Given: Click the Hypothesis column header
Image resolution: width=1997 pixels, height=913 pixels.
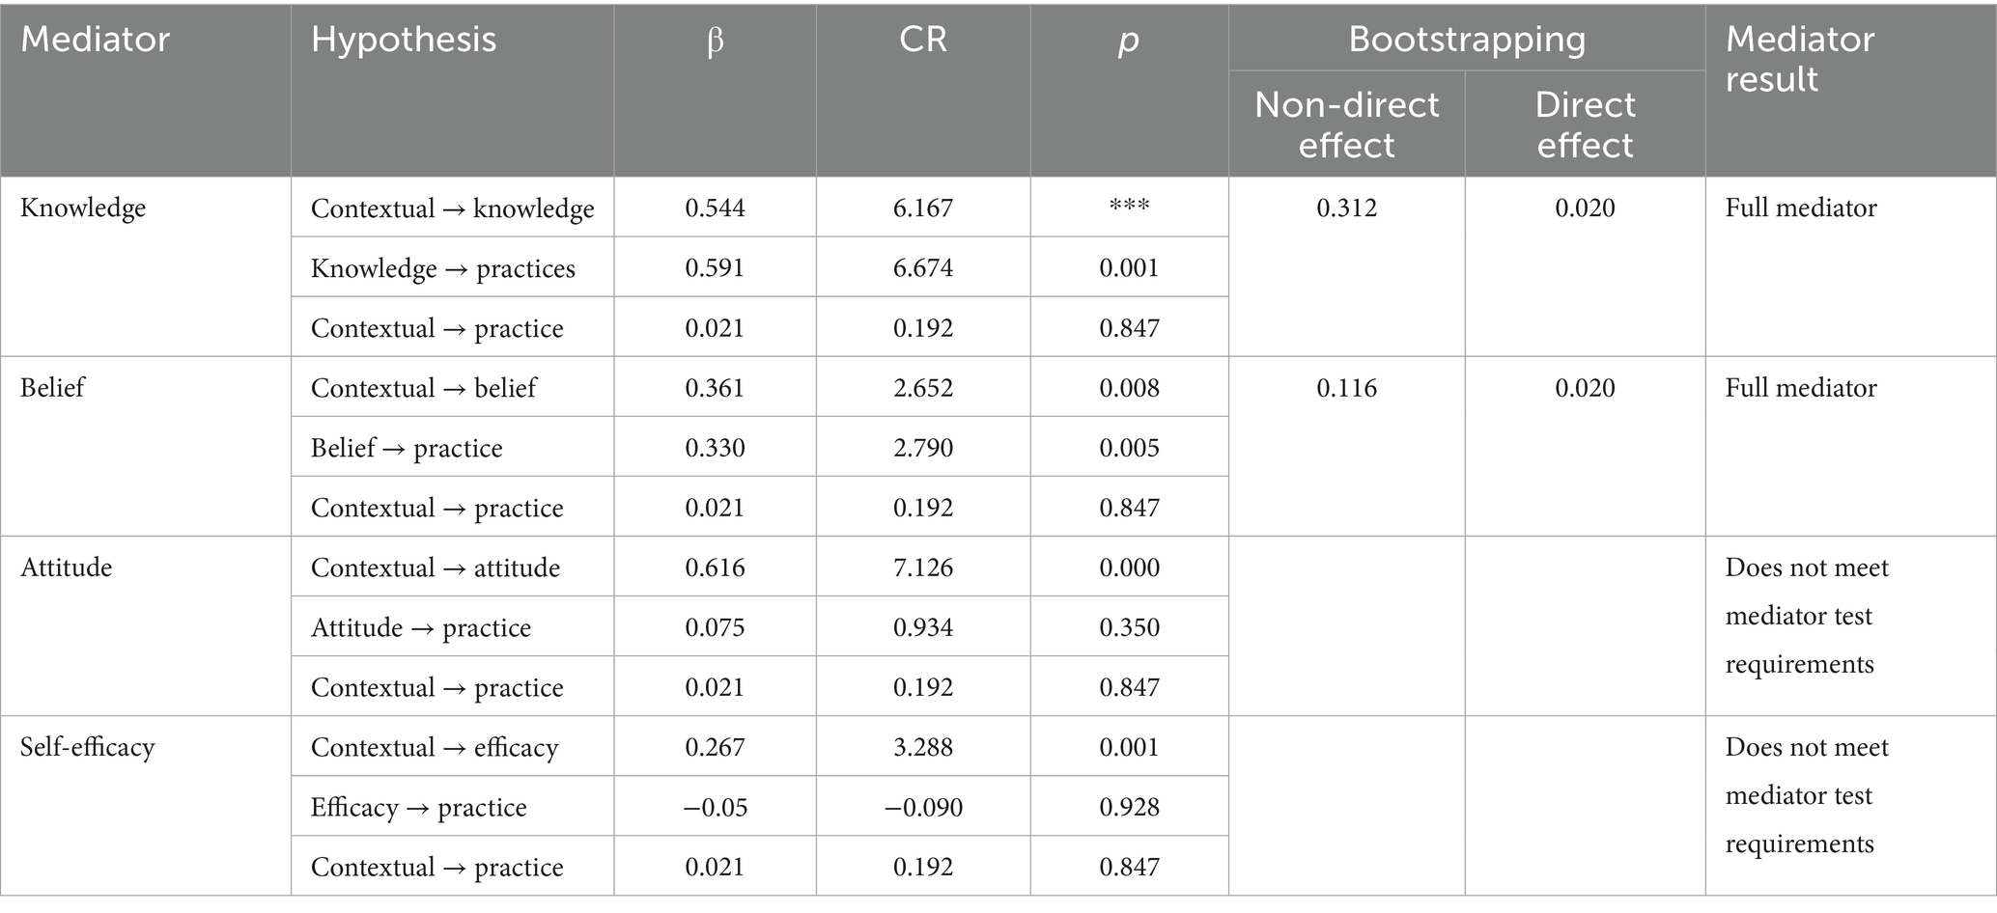Looking at the screenshot, I should click(x=404, y=40).
